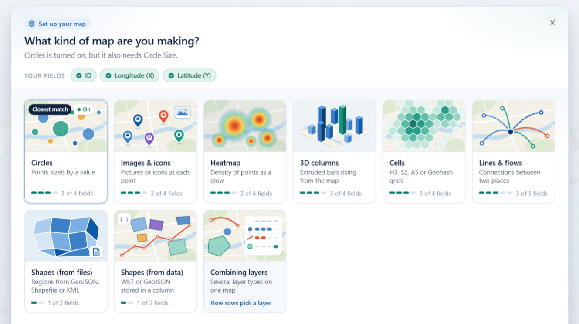
Task: Click the Longitude (X) field chip
Action: click(x=130, y=75)
